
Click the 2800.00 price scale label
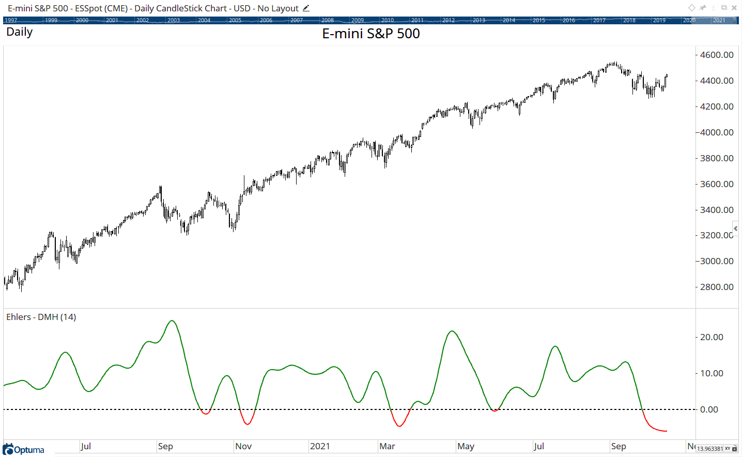click(717, 287)
